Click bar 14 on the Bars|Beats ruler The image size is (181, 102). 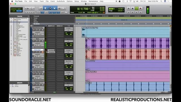[124, 24]
